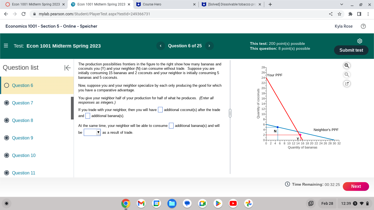Open the test settings gear icon

pyautogui.click(x=359, y=41)
